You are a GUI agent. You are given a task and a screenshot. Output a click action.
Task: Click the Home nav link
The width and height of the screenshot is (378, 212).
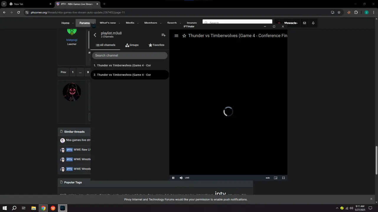coord(65,23)
